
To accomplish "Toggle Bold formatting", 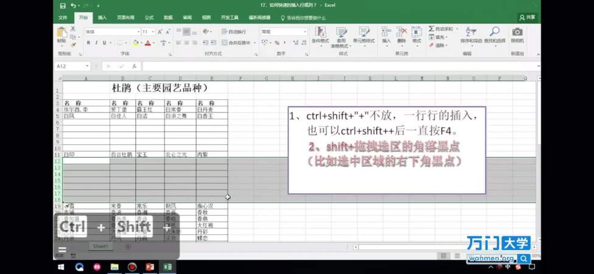I will [88, 43].
